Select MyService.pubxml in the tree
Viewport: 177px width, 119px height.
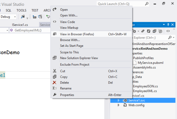[x=150, y=63]
